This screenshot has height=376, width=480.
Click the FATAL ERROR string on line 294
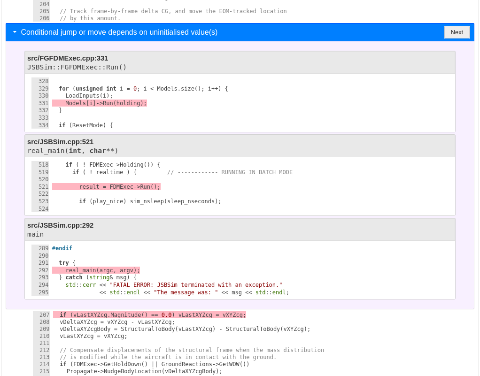pos(196,285)
